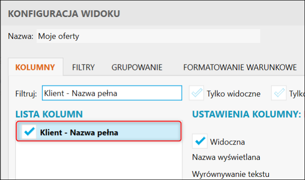
Task: Click the Nazwa field containing Moje oferty
Action: click(x=148, y=36)
